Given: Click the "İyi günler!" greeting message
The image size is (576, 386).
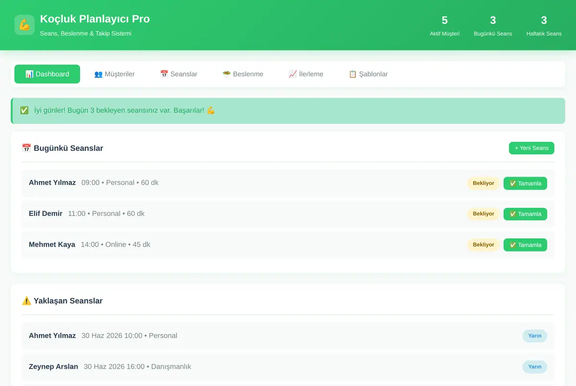Looking at the screenshot, I should point(124,110).
